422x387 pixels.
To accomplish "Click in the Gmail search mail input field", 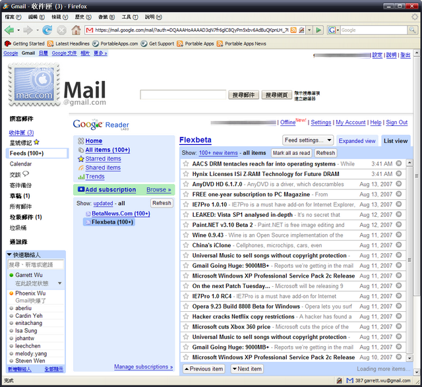I will [183, 94].
